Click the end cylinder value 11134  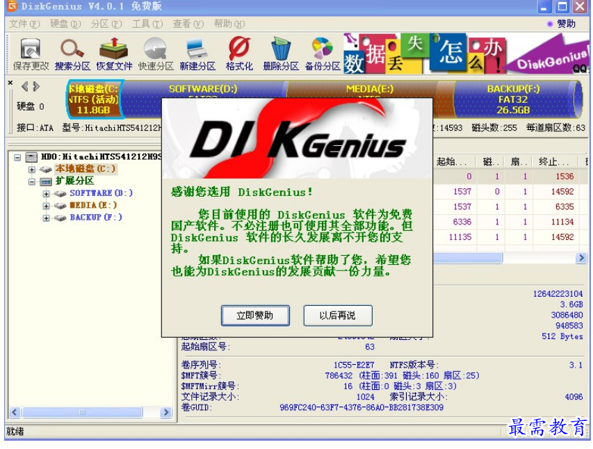point(562,222)
